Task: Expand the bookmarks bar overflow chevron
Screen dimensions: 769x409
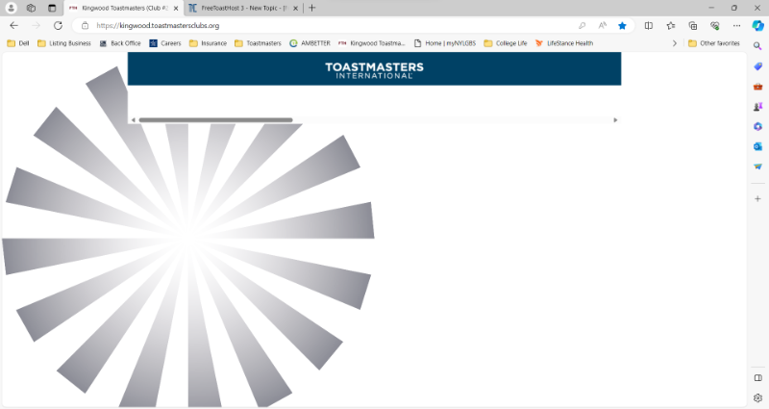Action: [674, 43]
